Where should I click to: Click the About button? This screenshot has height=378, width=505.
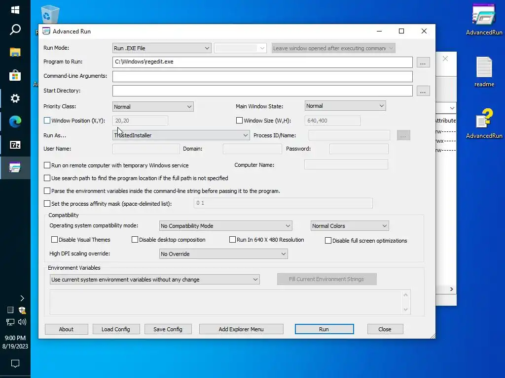coord(67,329)
